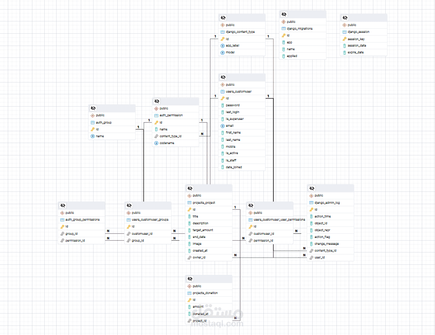Select the session_data column
The image size is (435, 335).
(x=357, y=46)
